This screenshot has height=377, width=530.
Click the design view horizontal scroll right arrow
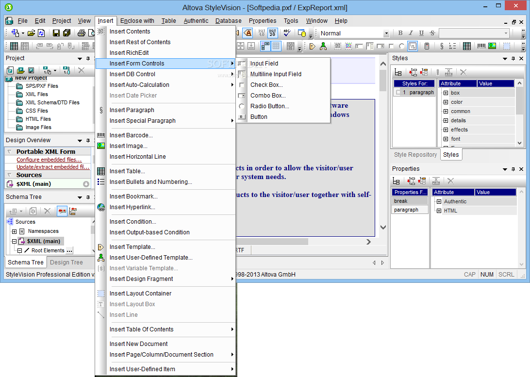(x=368, y=242)
